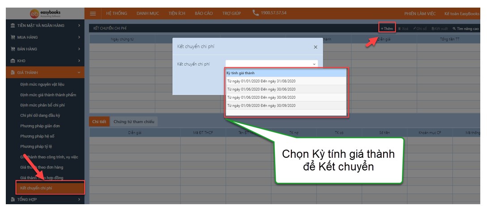Click the detail grid Diễn giải header

(135, 132)
